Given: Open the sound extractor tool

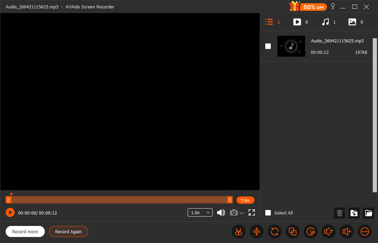Looking at the screenshot, I should coord(328,232).
